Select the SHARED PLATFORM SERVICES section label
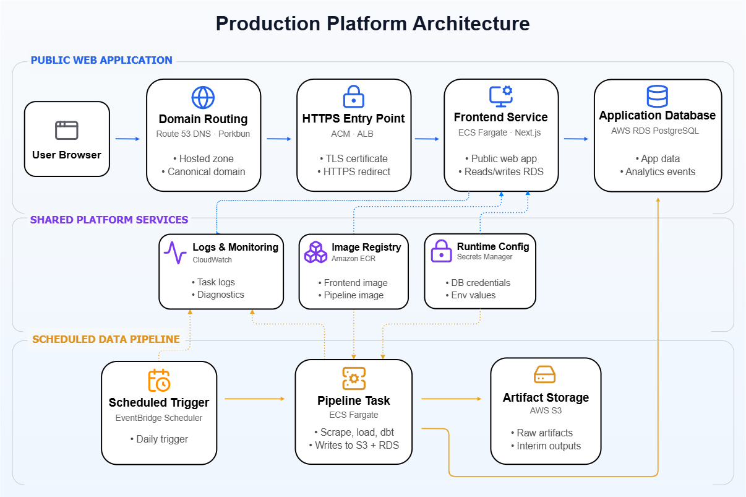The image size is (746, 497). (x=109, y=220)
